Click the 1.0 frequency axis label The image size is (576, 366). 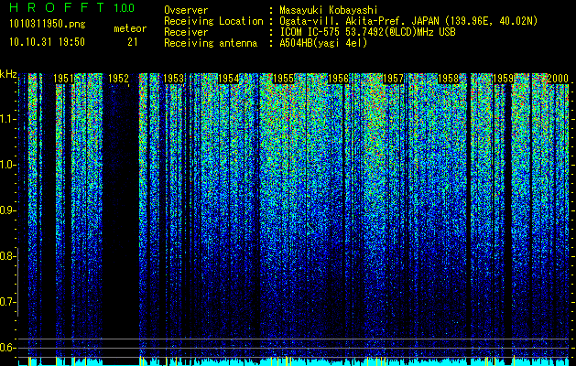[x=8, y=166]
